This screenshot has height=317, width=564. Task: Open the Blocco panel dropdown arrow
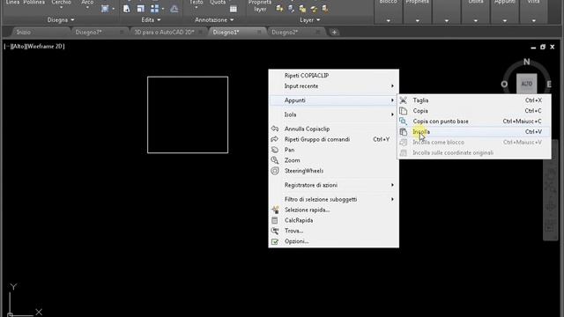tap(388, 21)
